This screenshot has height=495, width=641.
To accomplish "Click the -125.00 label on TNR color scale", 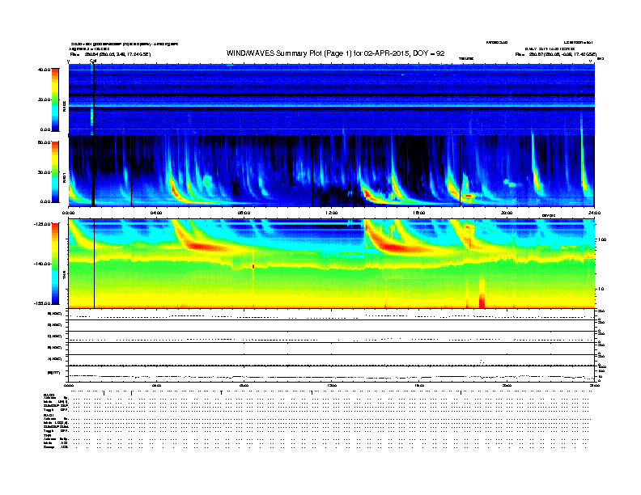I will (x=42, y=224).
